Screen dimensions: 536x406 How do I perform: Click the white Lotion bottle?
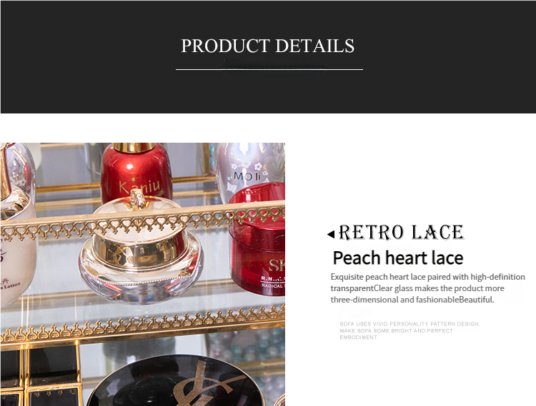17,239
